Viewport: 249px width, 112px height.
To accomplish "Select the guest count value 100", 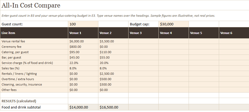I will (x=83, y=24).
